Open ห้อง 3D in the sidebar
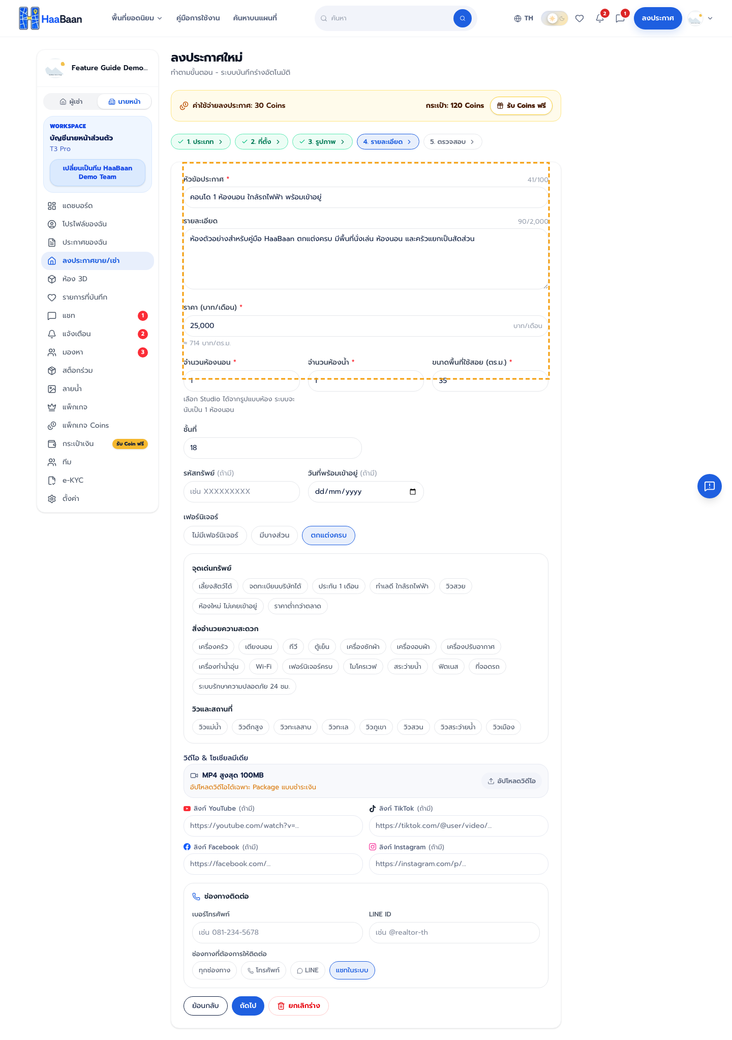 98,279
